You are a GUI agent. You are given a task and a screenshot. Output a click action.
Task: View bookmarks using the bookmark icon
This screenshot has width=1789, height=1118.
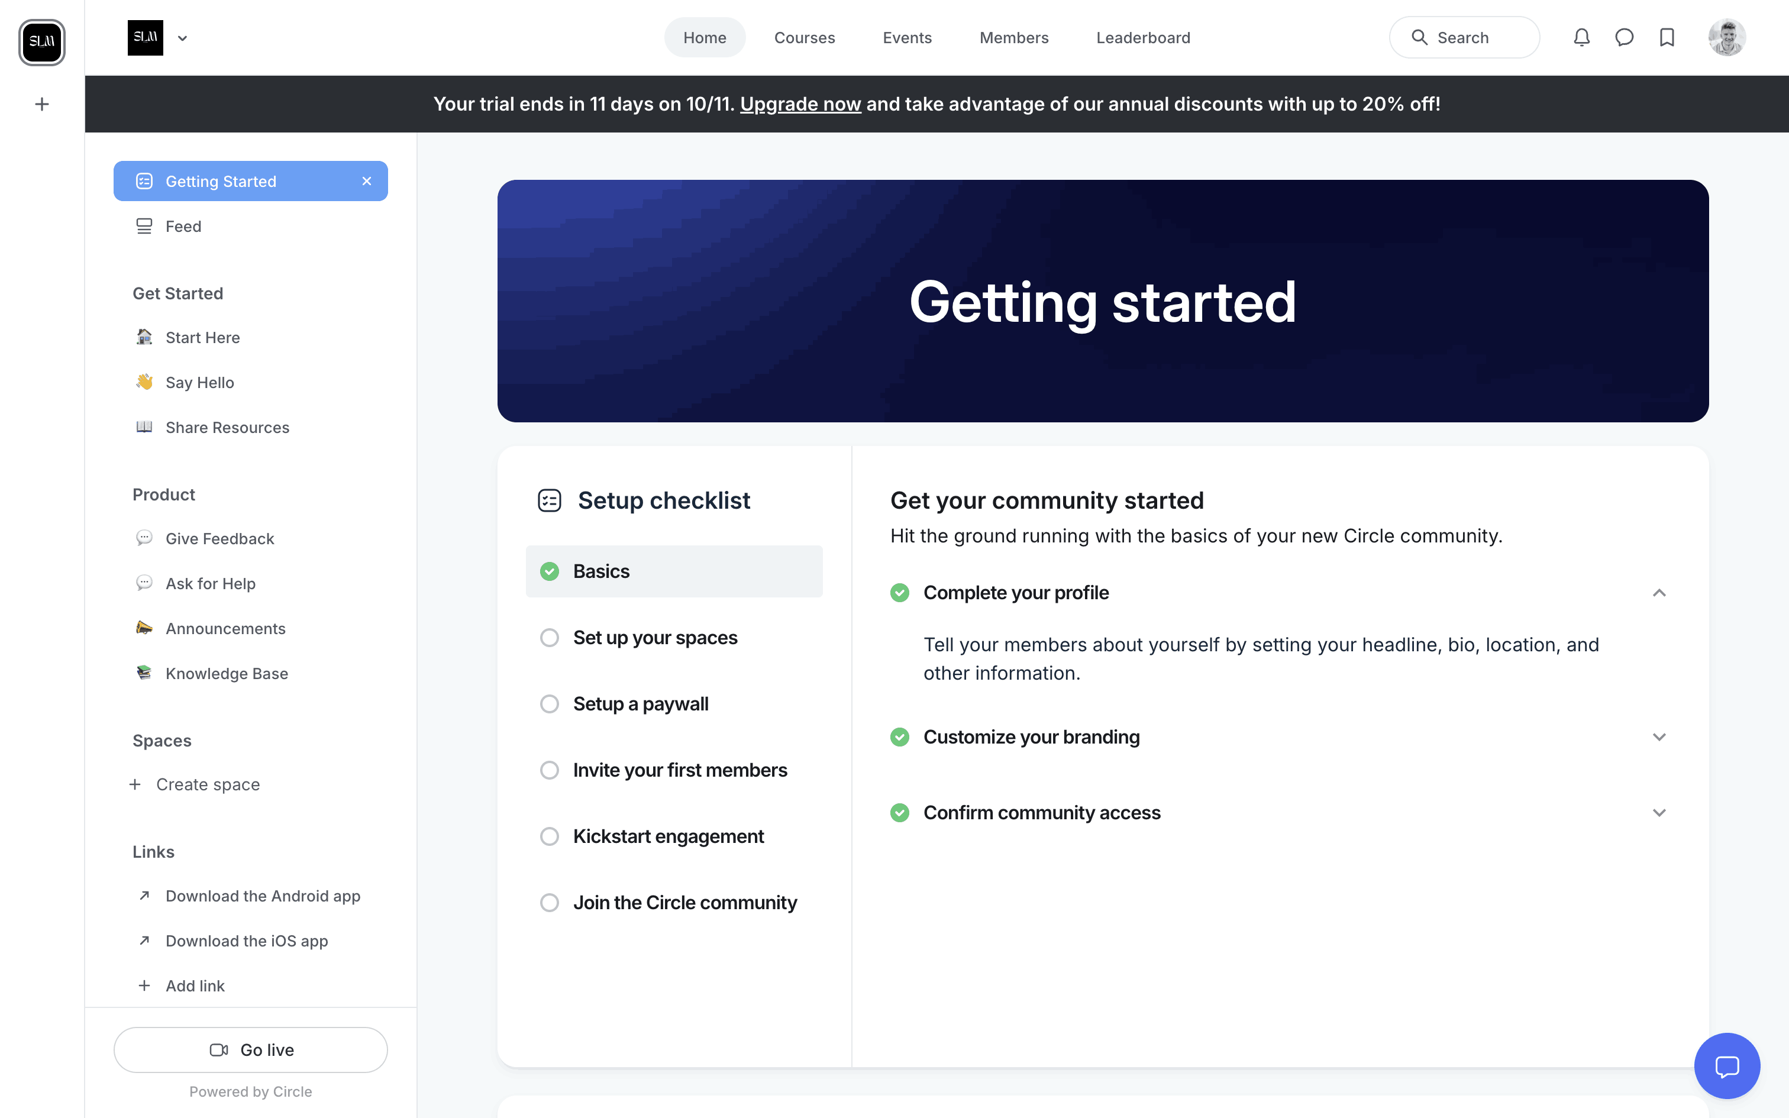(1667, 37)
